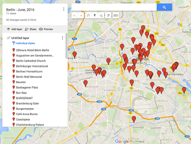Select Brandenburg Gate in the list

point(27,103)
